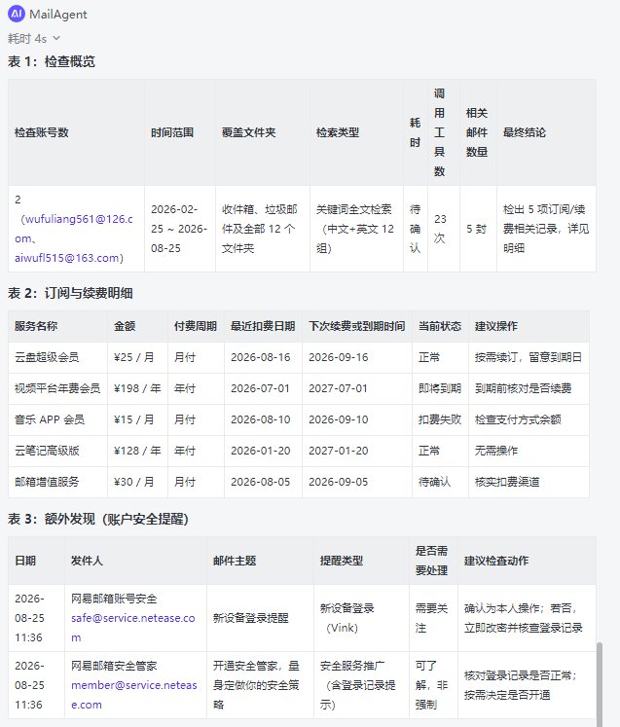Click the 最近扣费日期 column header
The image size is (620, 727).
pyautogui.click(x=263, y=326)
